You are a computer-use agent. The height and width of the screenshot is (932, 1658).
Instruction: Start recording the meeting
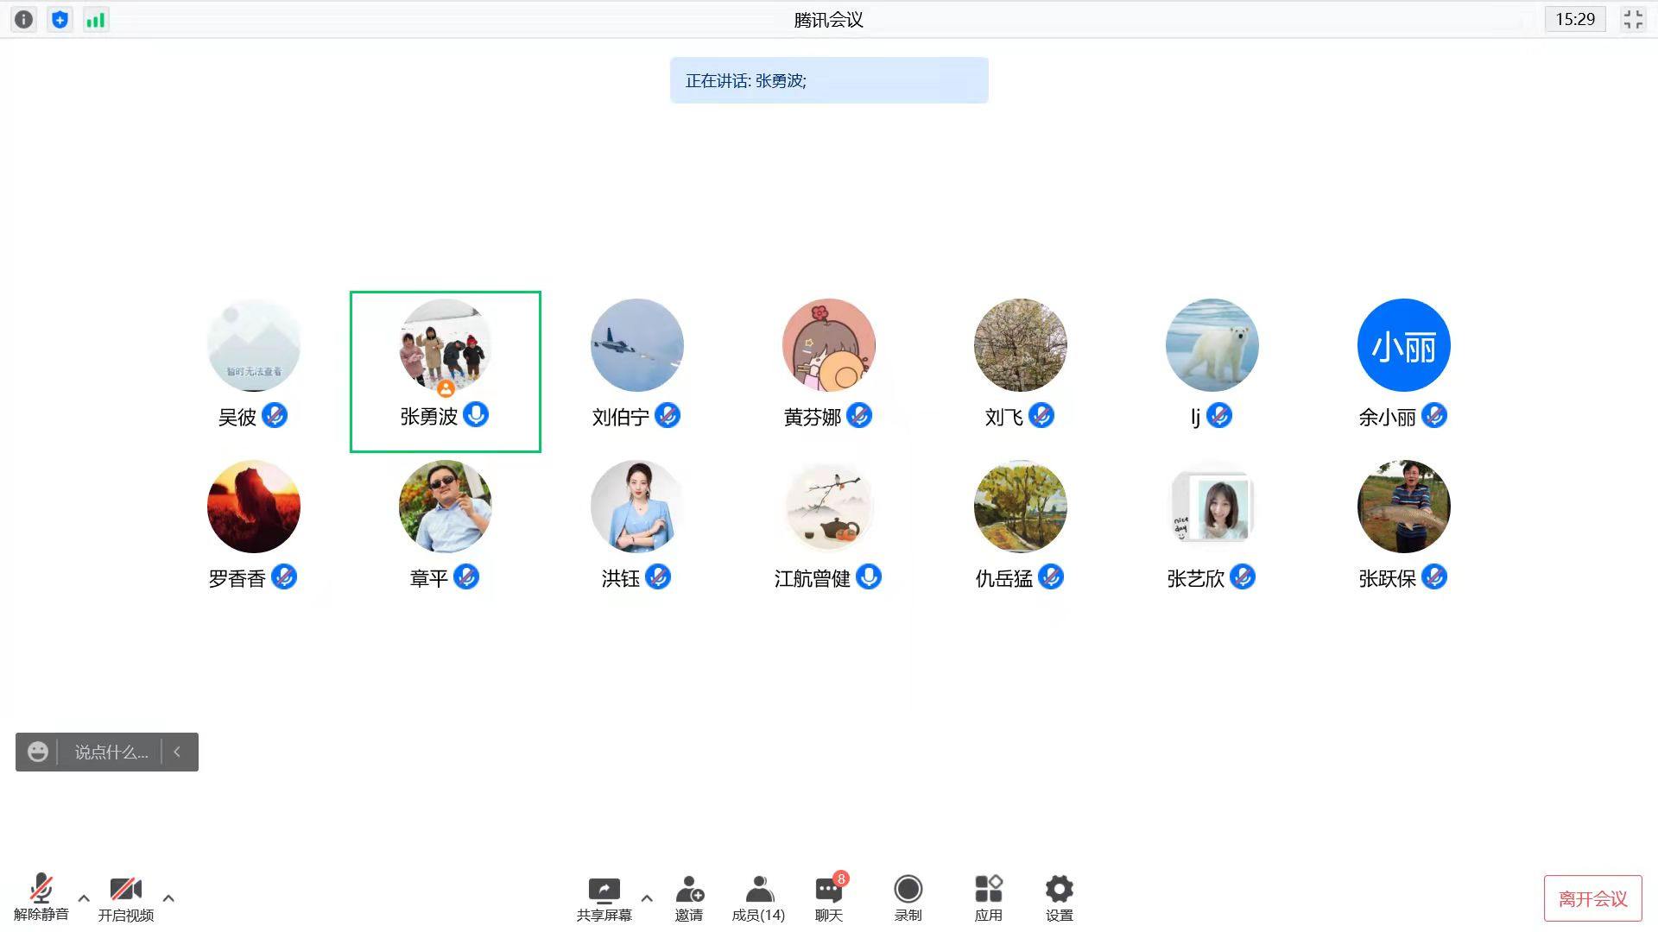(x=908, y=897)
